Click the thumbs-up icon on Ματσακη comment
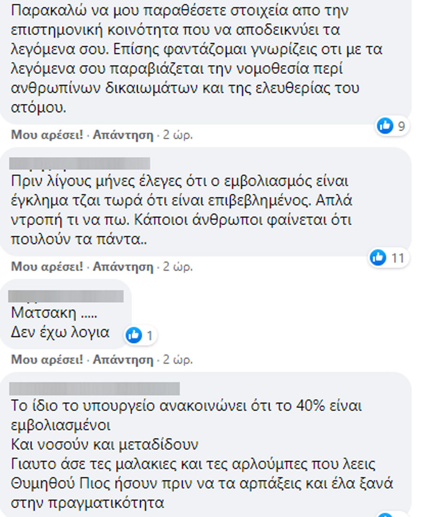This screenshot has height=517, width=423. 134,335
